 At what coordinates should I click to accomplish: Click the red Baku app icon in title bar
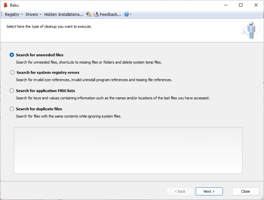(5, 5)
